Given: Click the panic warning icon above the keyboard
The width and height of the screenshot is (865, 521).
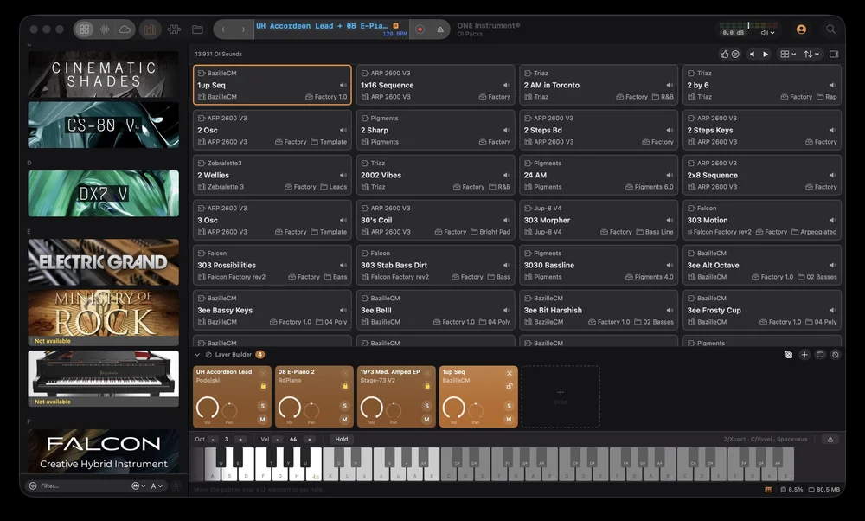Looking at the screenshot, I should coord(830,440).
